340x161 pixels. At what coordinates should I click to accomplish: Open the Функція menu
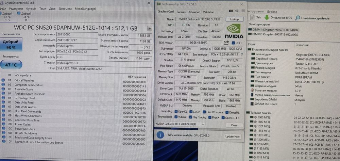31,9
